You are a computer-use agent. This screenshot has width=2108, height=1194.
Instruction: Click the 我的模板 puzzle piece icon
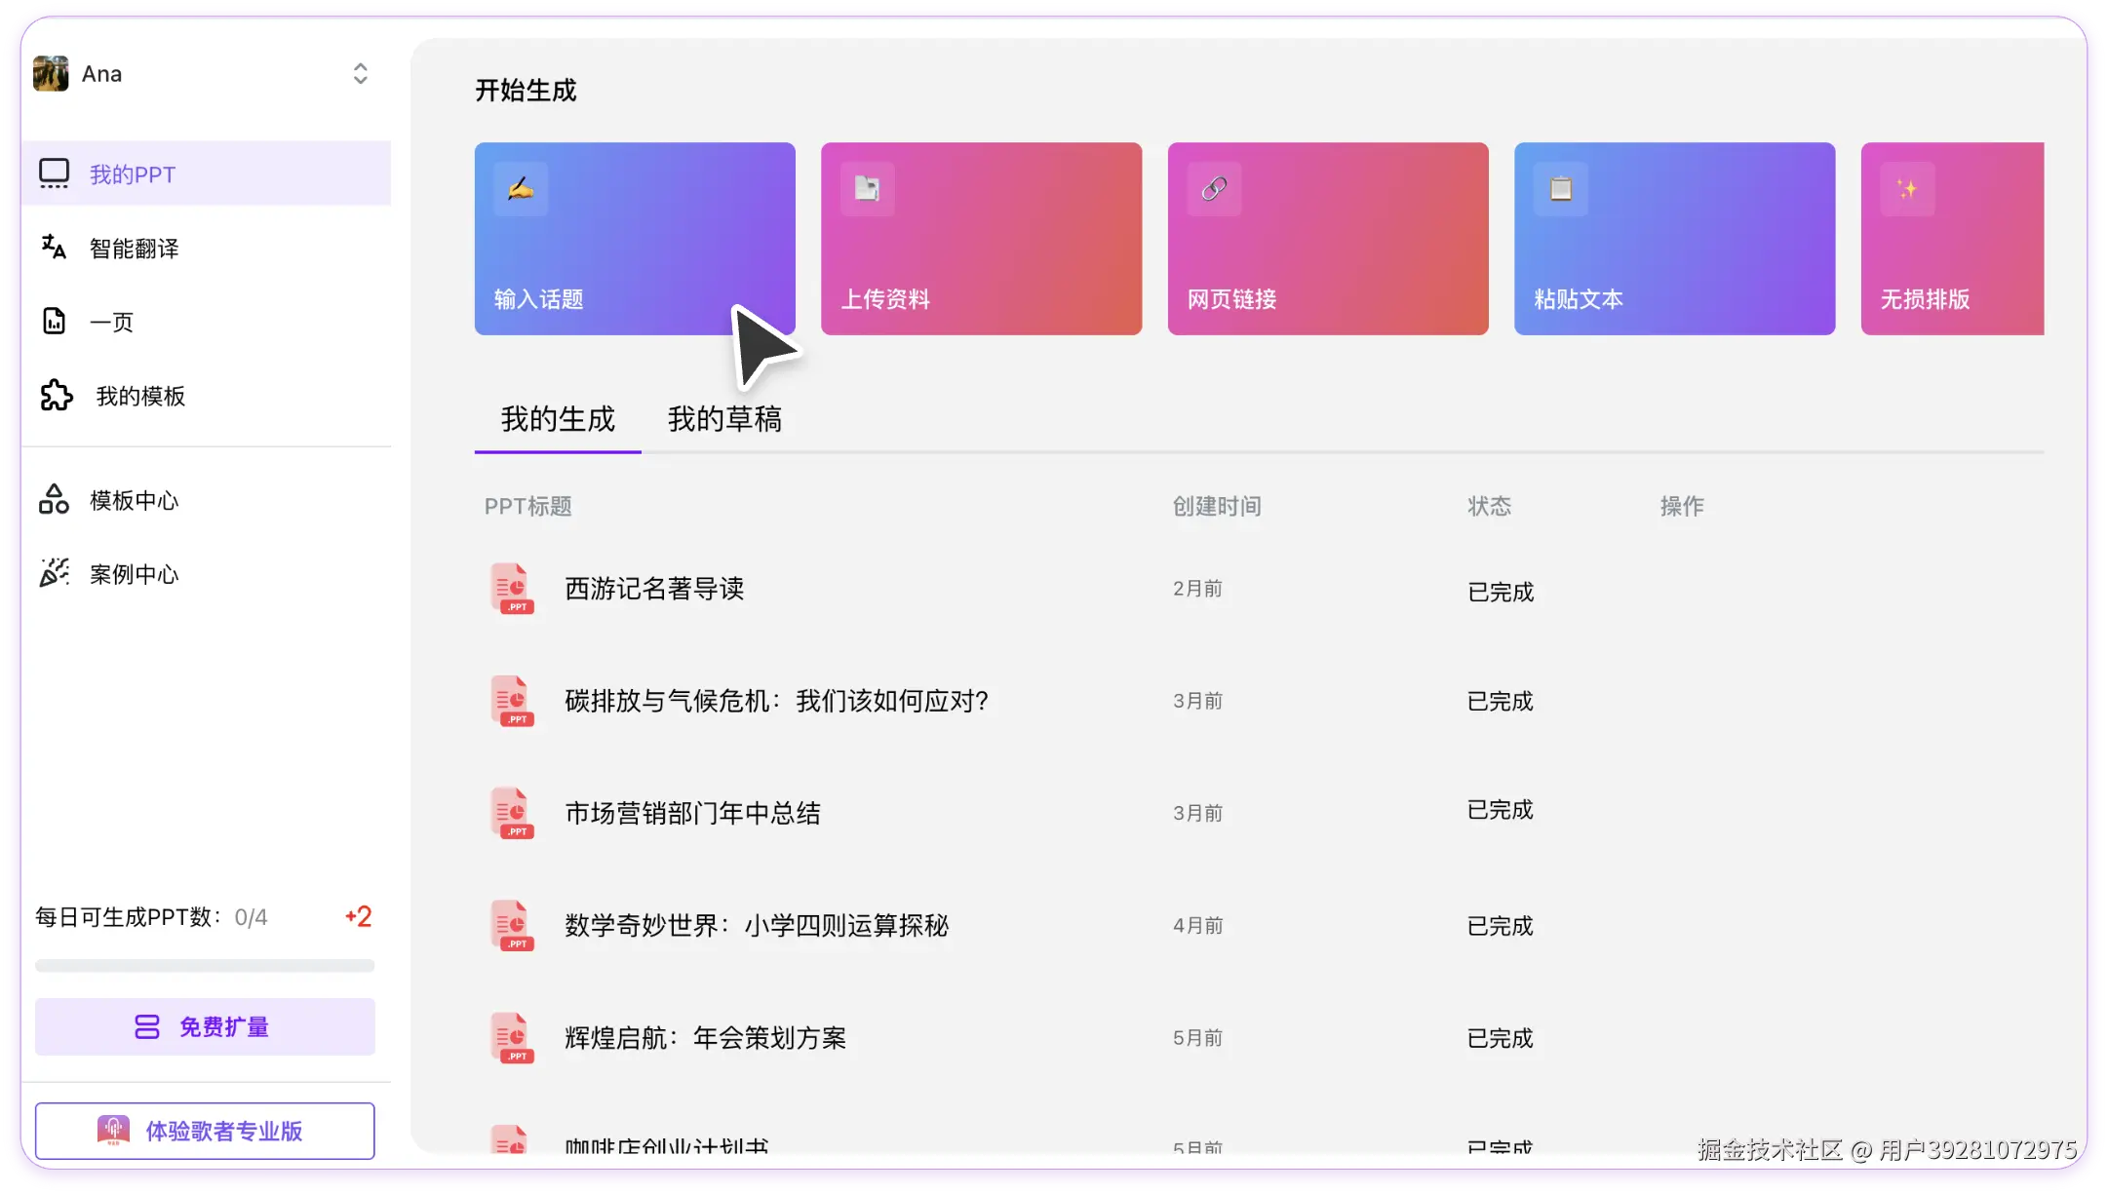[57, 396]
